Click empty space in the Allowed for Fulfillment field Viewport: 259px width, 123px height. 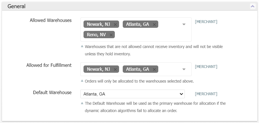[169, 69]
